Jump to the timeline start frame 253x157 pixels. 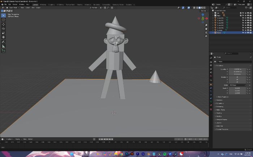100,139
